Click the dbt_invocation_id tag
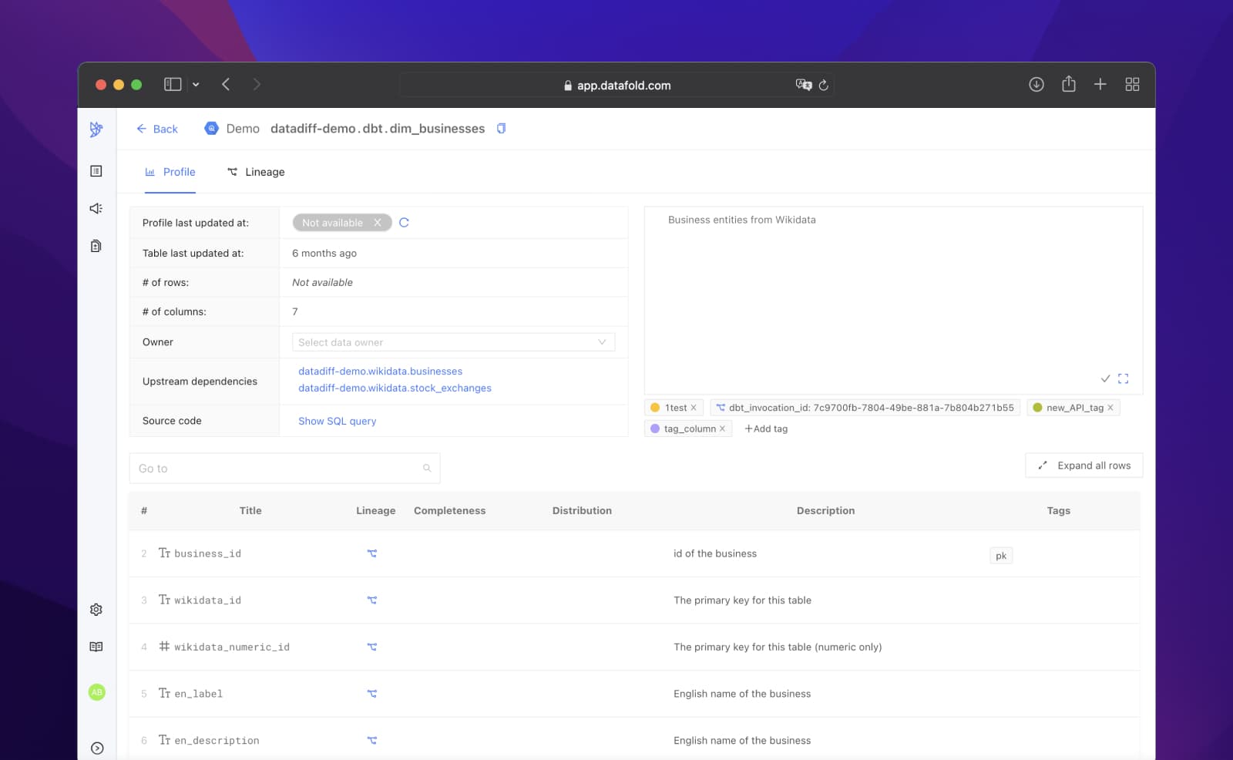This screenshot has height=760, width=1233. coord(865,408)
